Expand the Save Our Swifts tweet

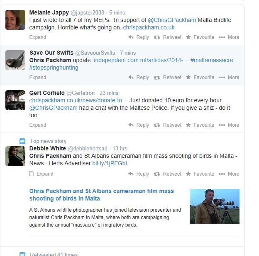point(38,77)
